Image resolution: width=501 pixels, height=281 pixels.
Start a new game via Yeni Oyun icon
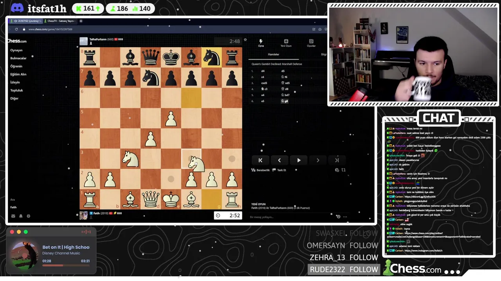tap(286, 41)
